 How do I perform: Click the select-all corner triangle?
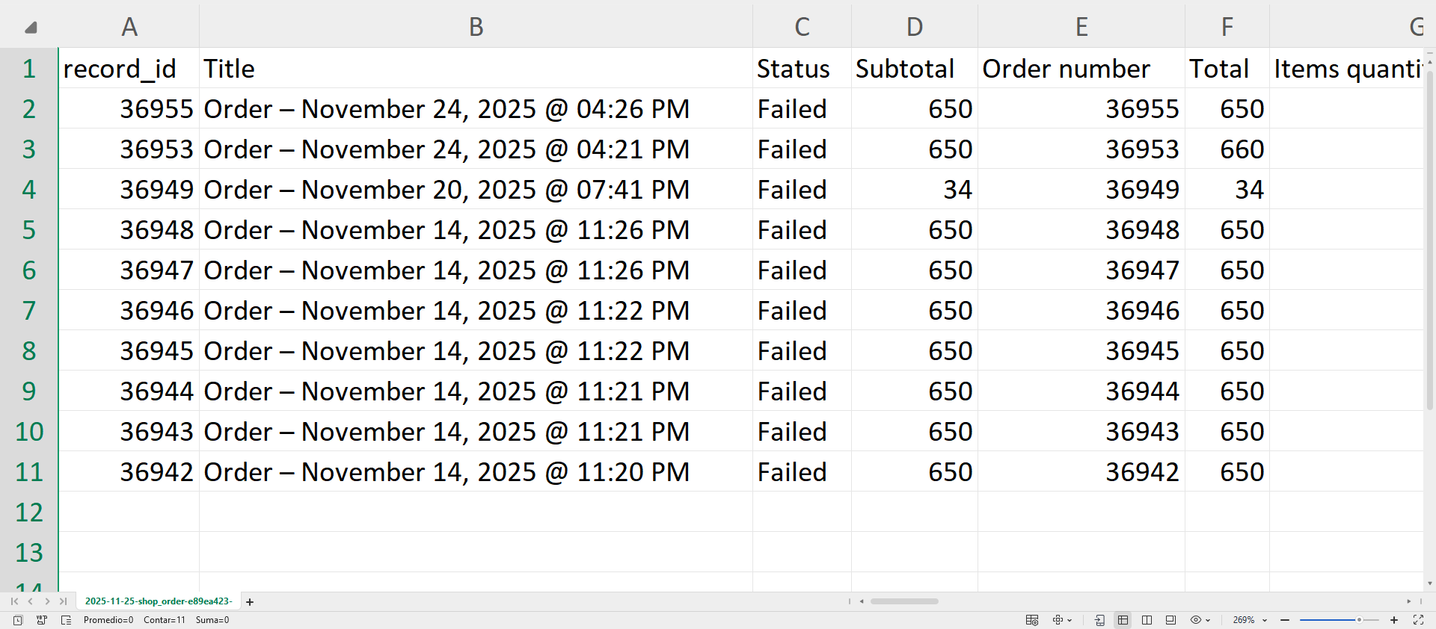tap(30, 28)
